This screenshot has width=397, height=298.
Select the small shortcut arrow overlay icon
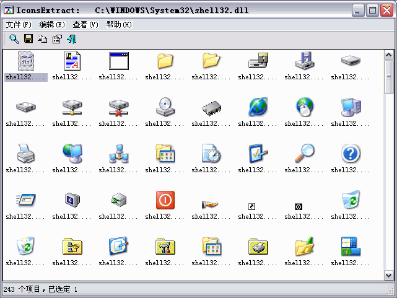click(x=251, y=206)
